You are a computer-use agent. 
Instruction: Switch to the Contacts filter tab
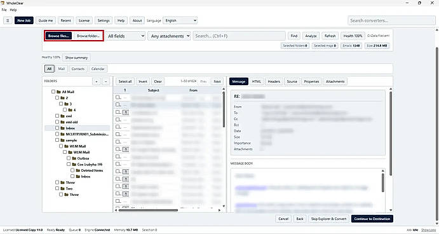(x=78, y=69)
